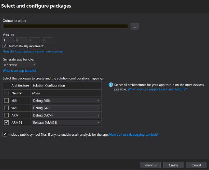Go back with the Previous button
Viewport: 209px width, 170px height.
point(150,165)
